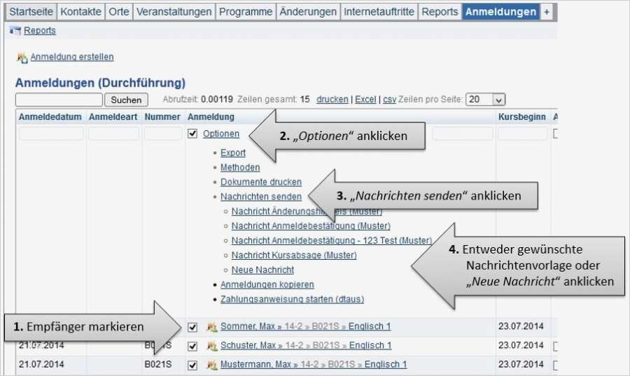
Task: Select the Anmeldungen tab
Action: 500,12
